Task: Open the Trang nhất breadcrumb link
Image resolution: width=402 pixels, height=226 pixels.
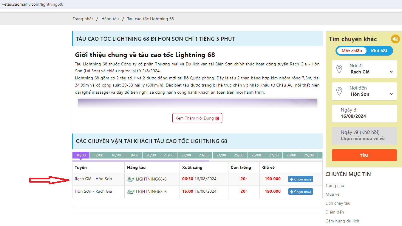Action: pyautogui.click(x=83, y=19)
